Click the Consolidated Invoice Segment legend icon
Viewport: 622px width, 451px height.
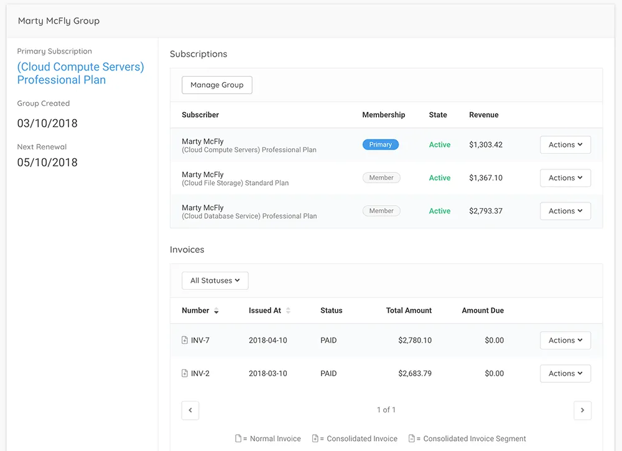click(412, 438)
